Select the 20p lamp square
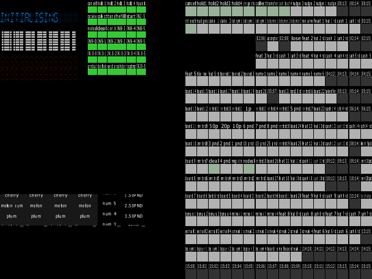This screenshot has width=372, height=279. tap(226, 134)
